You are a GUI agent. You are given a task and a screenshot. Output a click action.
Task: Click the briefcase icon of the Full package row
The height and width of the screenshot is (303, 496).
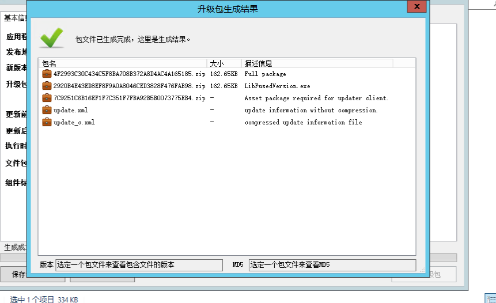click(47, 74)
